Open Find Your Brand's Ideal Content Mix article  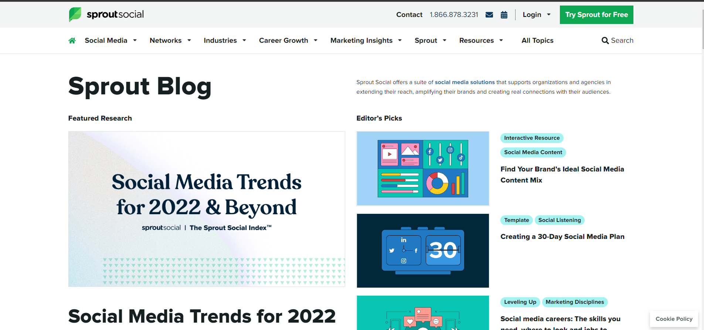(x=562, y=175)
